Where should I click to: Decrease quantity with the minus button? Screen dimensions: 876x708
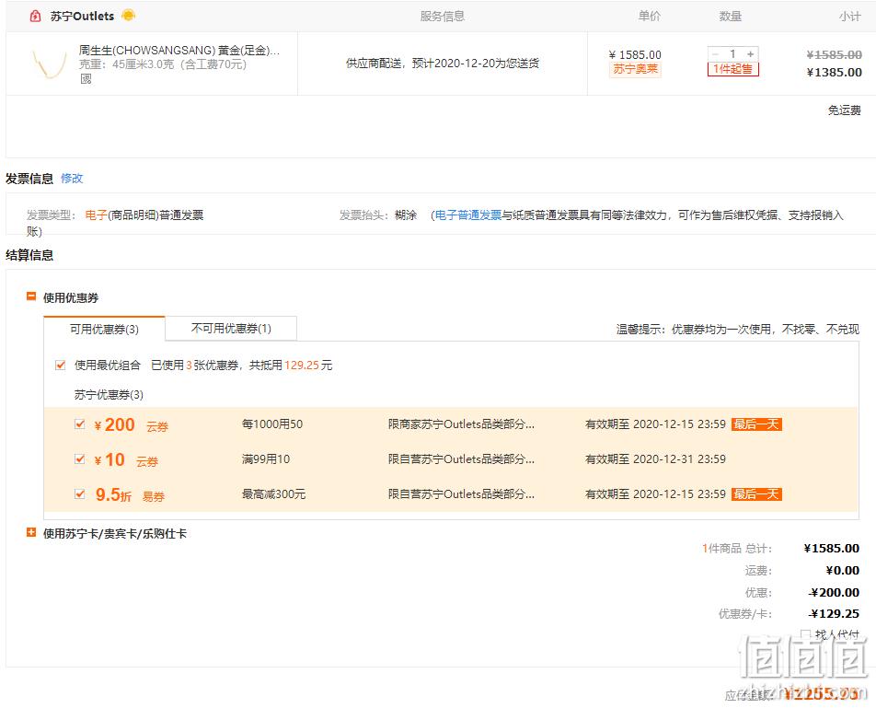pos(715,54)
